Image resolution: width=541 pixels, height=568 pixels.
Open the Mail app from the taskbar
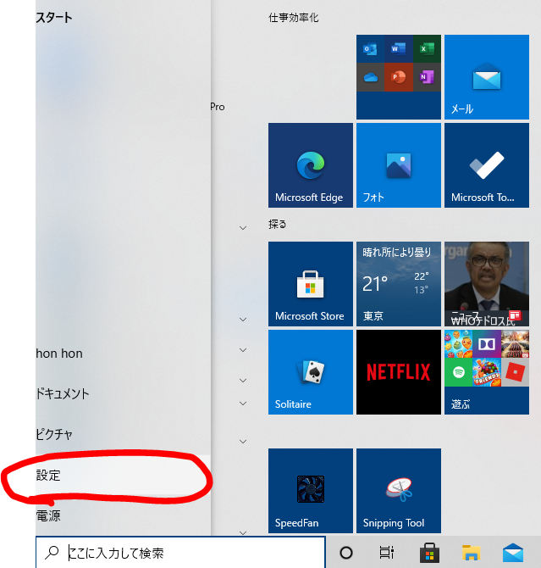(513, 553)
